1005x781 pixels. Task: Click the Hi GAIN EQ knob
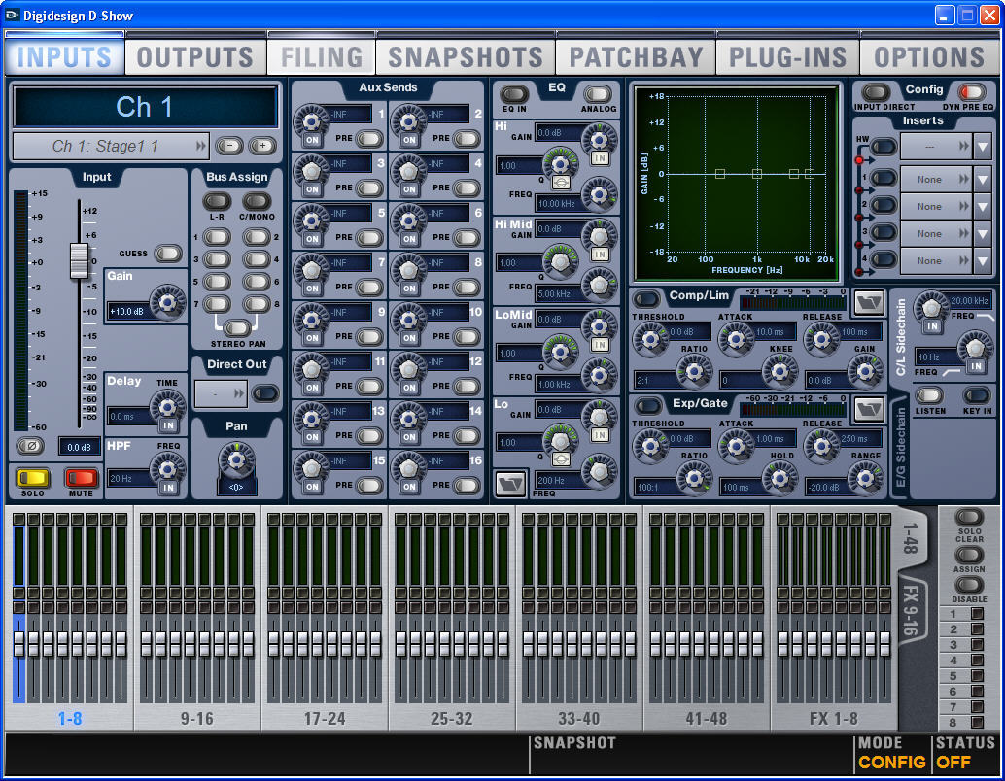point(600,138)
